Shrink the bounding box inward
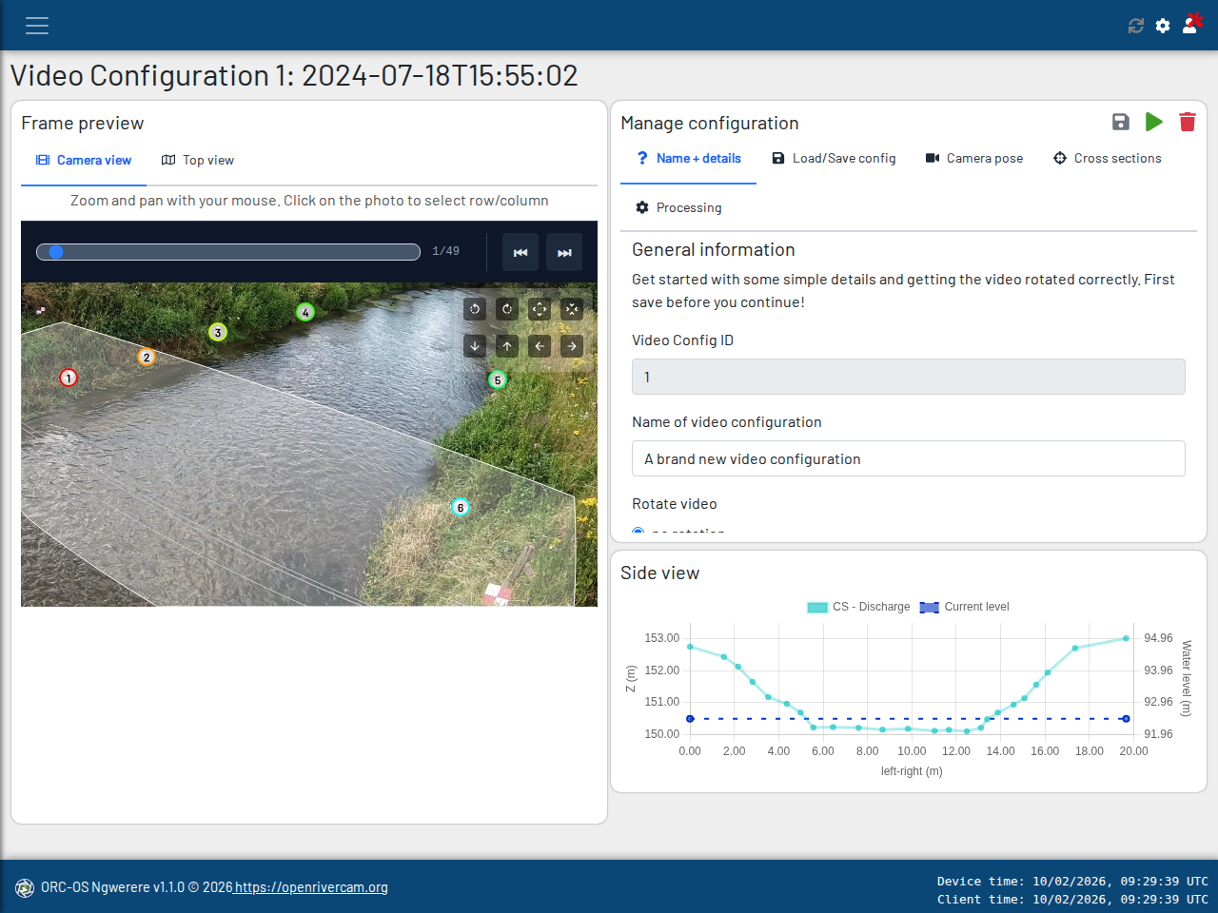Image resolution: width=1218 pixels, height=913 pixels. click(x=572, y=308)
